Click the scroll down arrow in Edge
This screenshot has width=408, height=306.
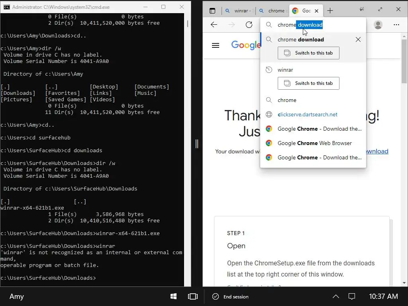[404, 283]
